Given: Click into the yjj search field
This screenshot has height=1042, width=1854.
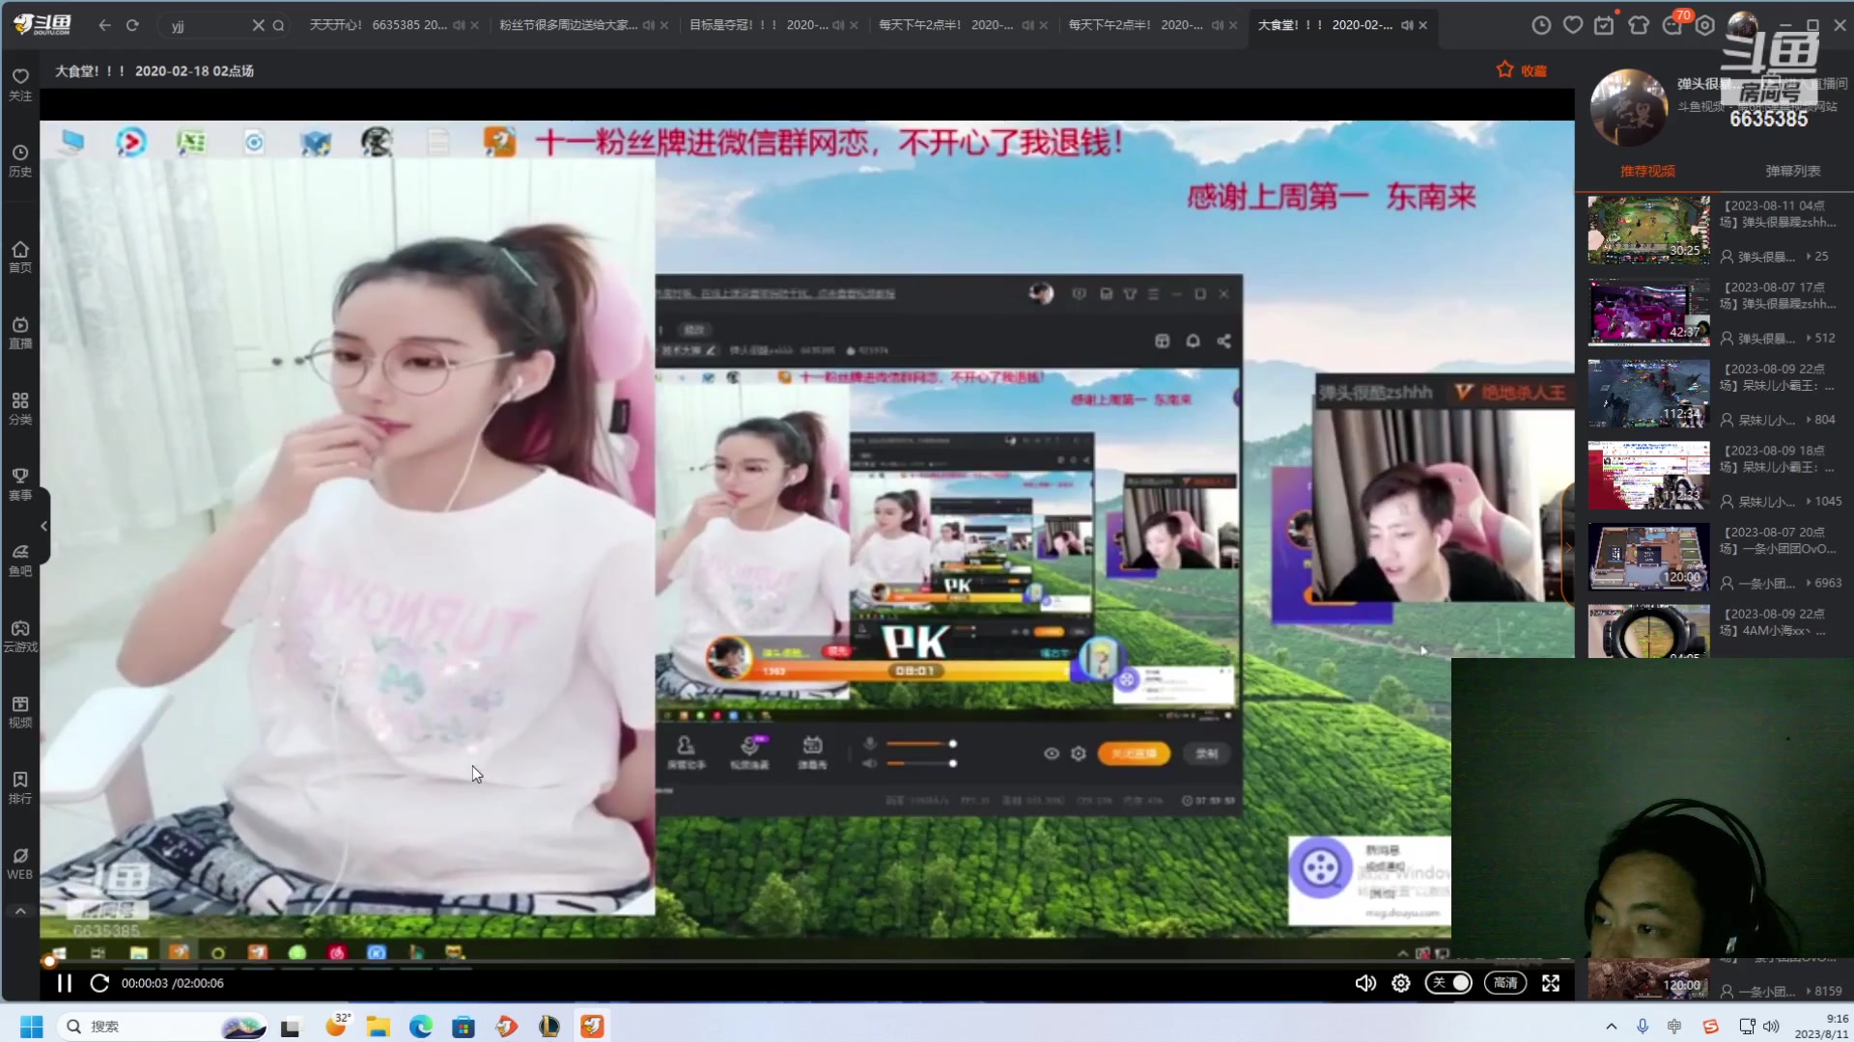Looking at the screenshot, I should point(208,26).
